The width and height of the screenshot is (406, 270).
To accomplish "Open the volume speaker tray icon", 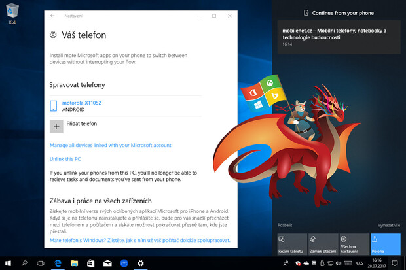I will [338, 263].
